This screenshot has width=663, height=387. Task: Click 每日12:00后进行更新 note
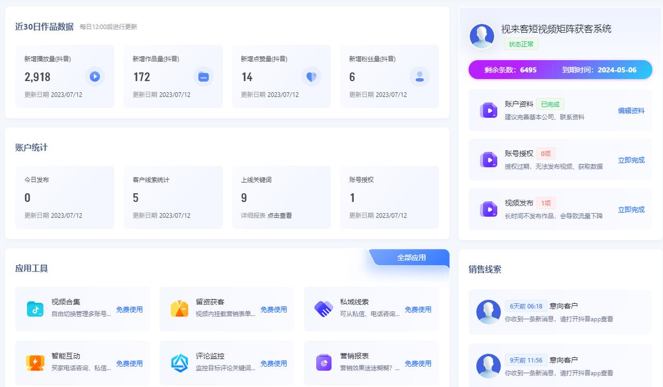108,27
